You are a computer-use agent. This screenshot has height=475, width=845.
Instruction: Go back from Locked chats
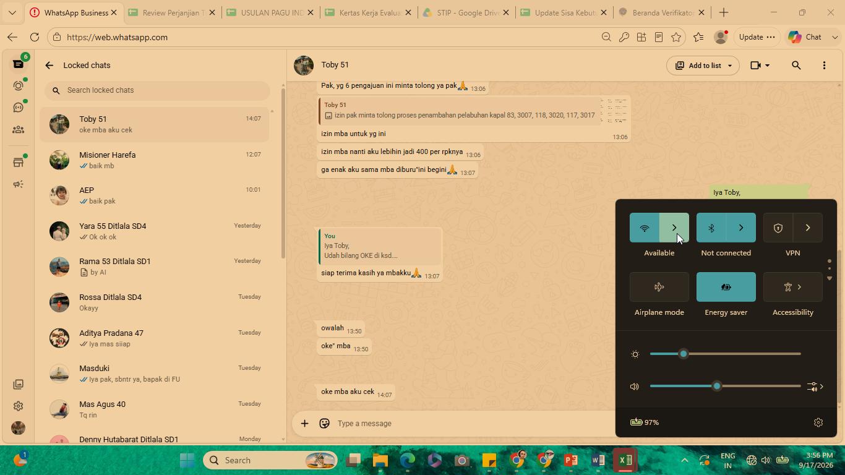[x=49, y=66]
